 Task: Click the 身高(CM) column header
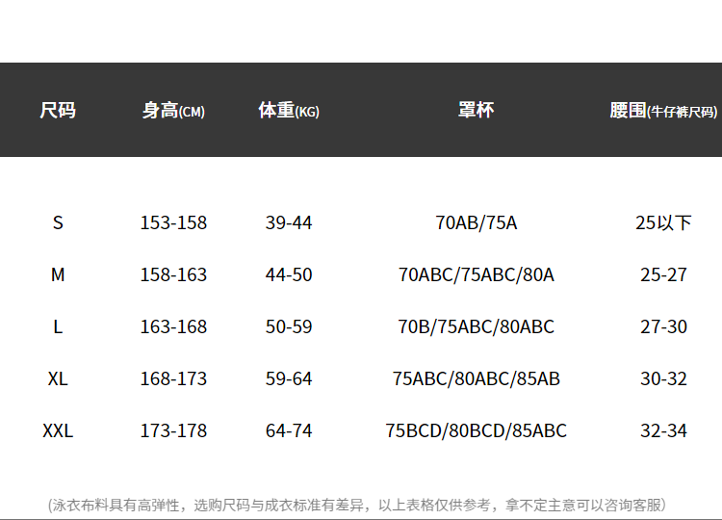[173, 111]
